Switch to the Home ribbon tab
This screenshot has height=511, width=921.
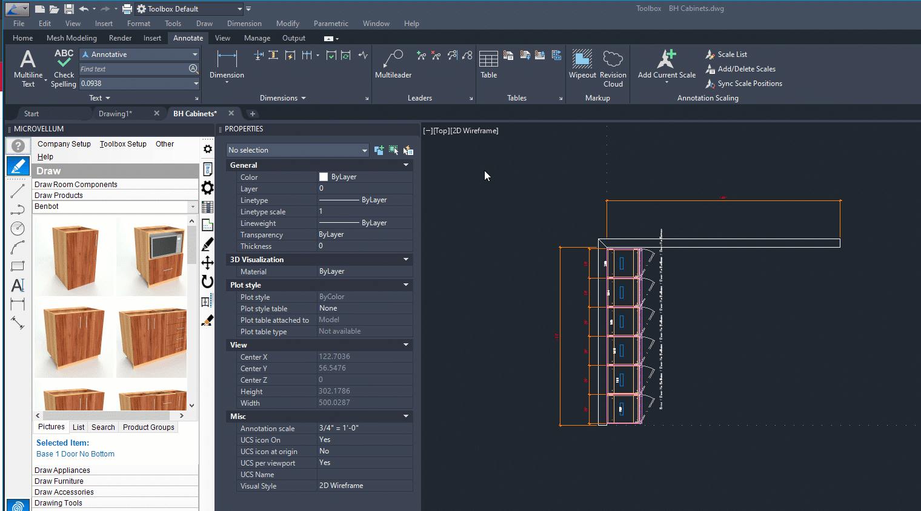pos(23,38)
